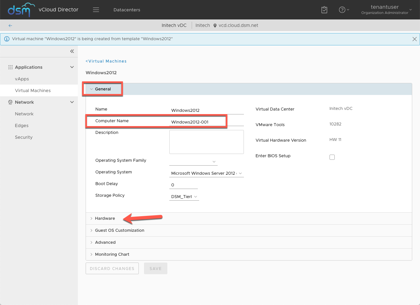
Task: Open the Operating System dropdown
Action: coord(206,173)
